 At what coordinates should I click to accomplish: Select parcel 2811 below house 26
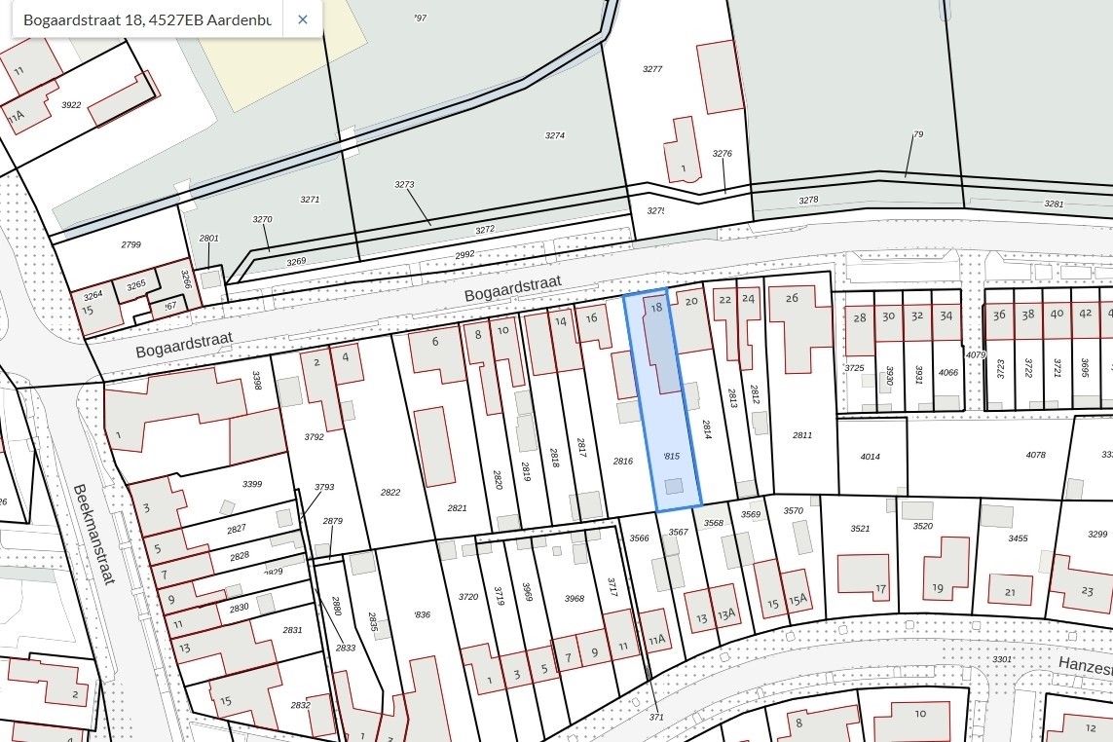click(x=801, y=435)
